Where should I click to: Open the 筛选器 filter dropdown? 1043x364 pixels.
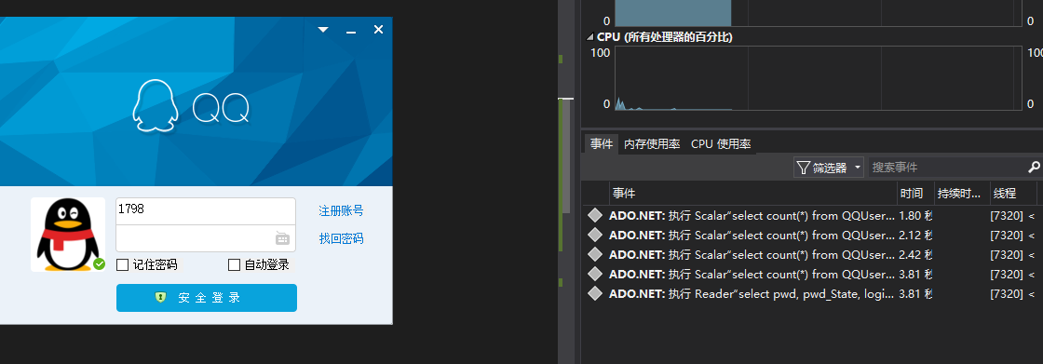tap(829, 168)
